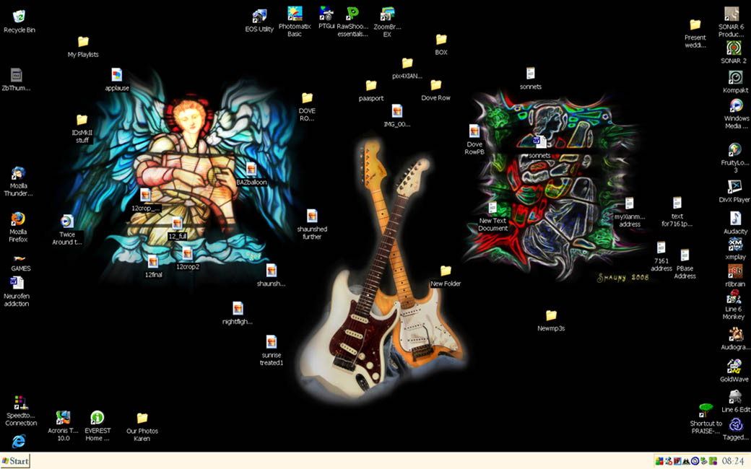Launch Photomatix Basic shortcut
This screenshot has height=469, width=751.
pyautogui.click(x=295, y=14)
